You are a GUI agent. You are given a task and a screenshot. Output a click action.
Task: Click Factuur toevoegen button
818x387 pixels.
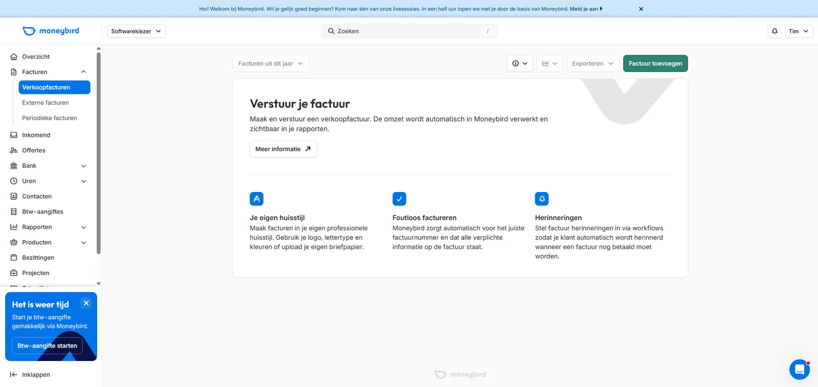655,63
